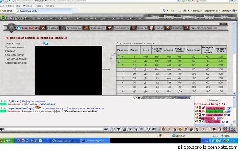Open the Дипломатия clan tab

click(121, 28)
